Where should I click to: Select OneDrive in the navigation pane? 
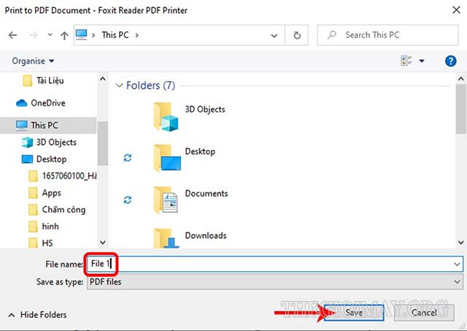41,103
